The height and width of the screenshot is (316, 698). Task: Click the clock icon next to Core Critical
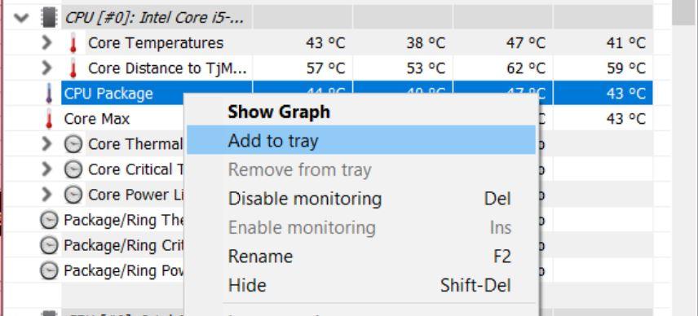coord(73,169)
